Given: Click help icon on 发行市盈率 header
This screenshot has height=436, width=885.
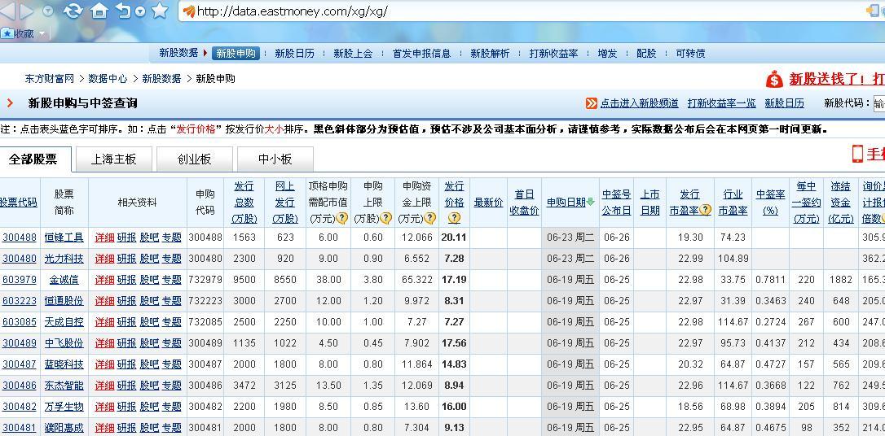Looking at the screenshot, I should coord(705,210).
